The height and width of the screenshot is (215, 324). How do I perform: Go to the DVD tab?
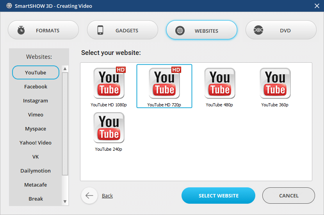pos(281,30)
